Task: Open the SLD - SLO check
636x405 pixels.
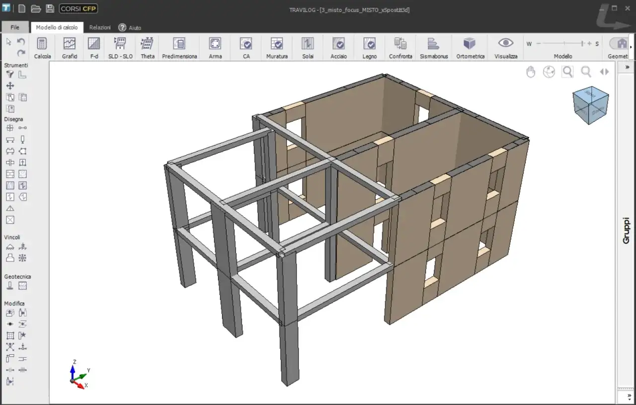Action: (x=120, y=48)
